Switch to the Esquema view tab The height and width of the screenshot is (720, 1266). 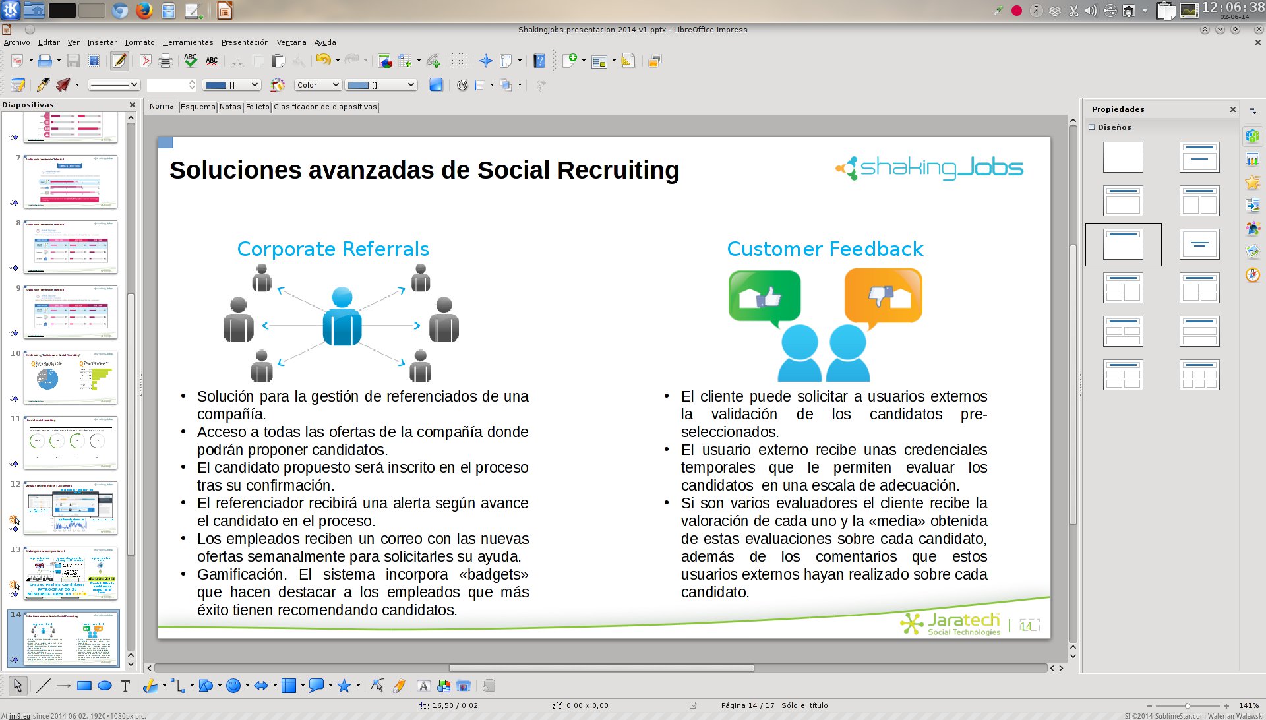tap(198, 107)
